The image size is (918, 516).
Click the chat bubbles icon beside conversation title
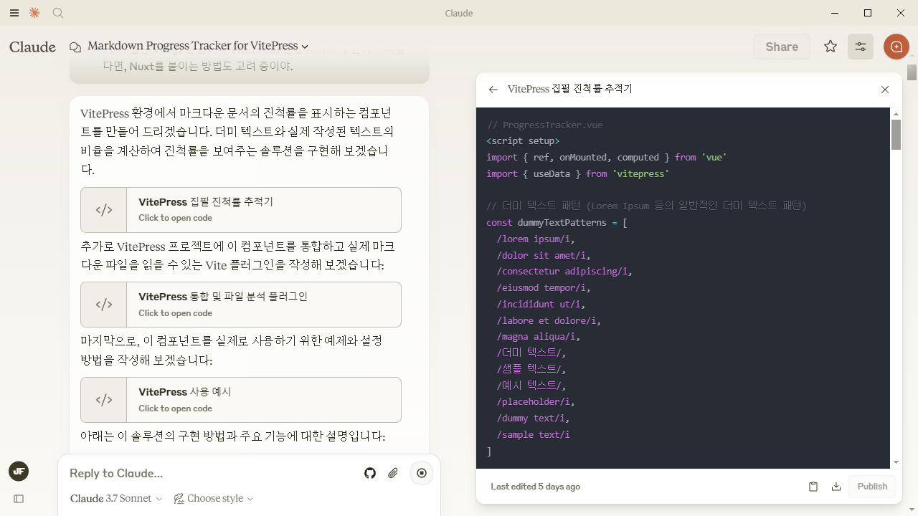75,47
